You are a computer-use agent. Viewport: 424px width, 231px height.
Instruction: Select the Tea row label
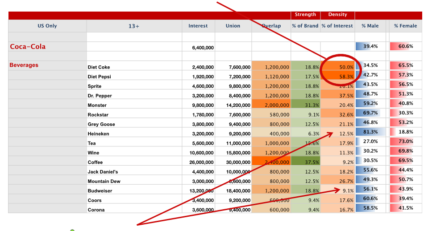91,143
